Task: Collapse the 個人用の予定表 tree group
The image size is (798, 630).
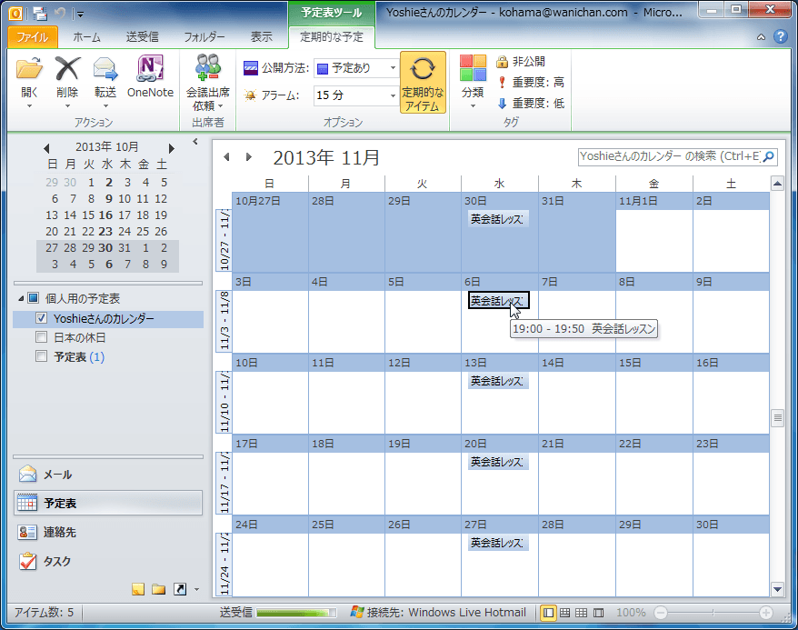Action: 21,298
